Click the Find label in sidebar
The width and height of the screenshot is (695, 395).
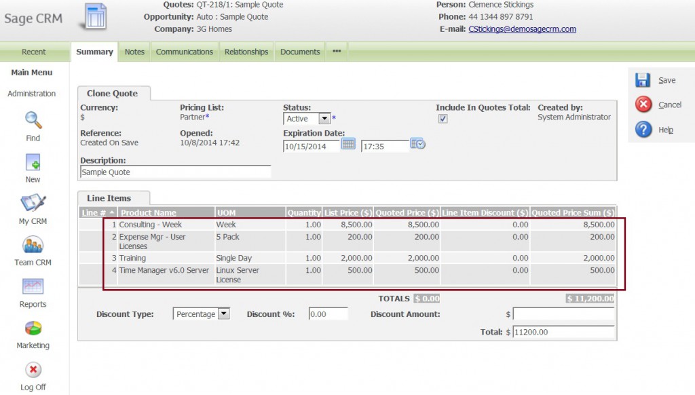click(x=33, y=138)
